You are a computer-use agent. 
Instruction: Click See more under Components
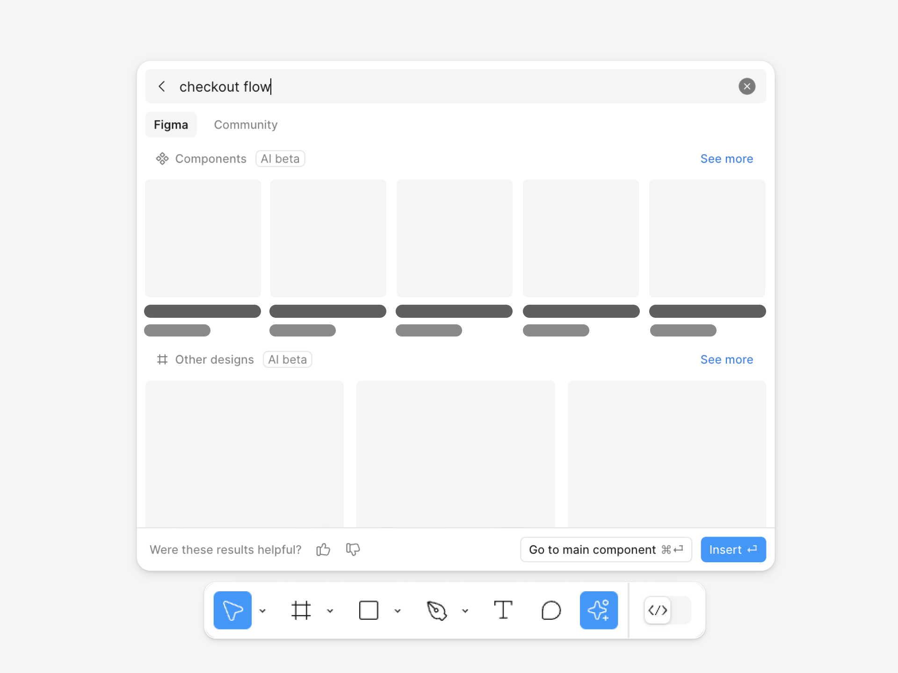point(726,158)
